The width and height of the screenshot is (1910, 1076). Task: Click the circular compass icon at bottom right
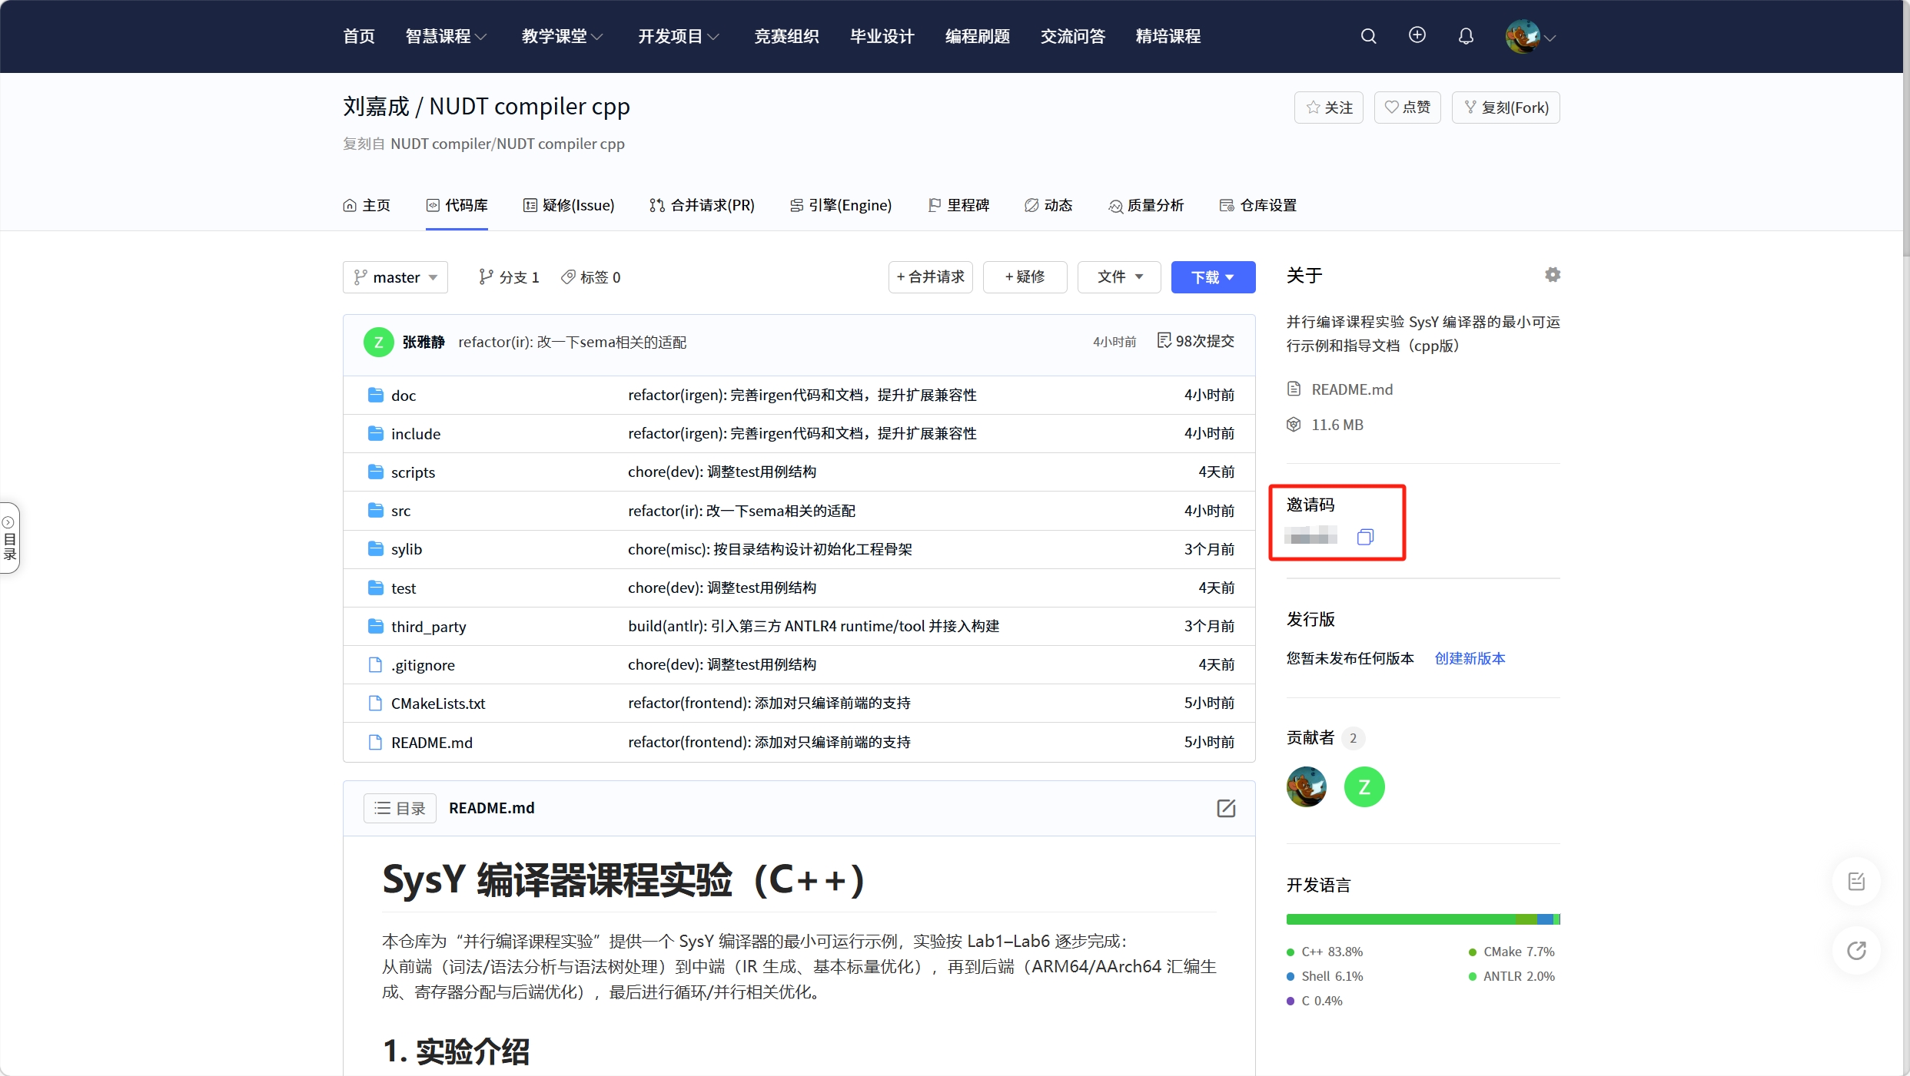click(1856, 951)
